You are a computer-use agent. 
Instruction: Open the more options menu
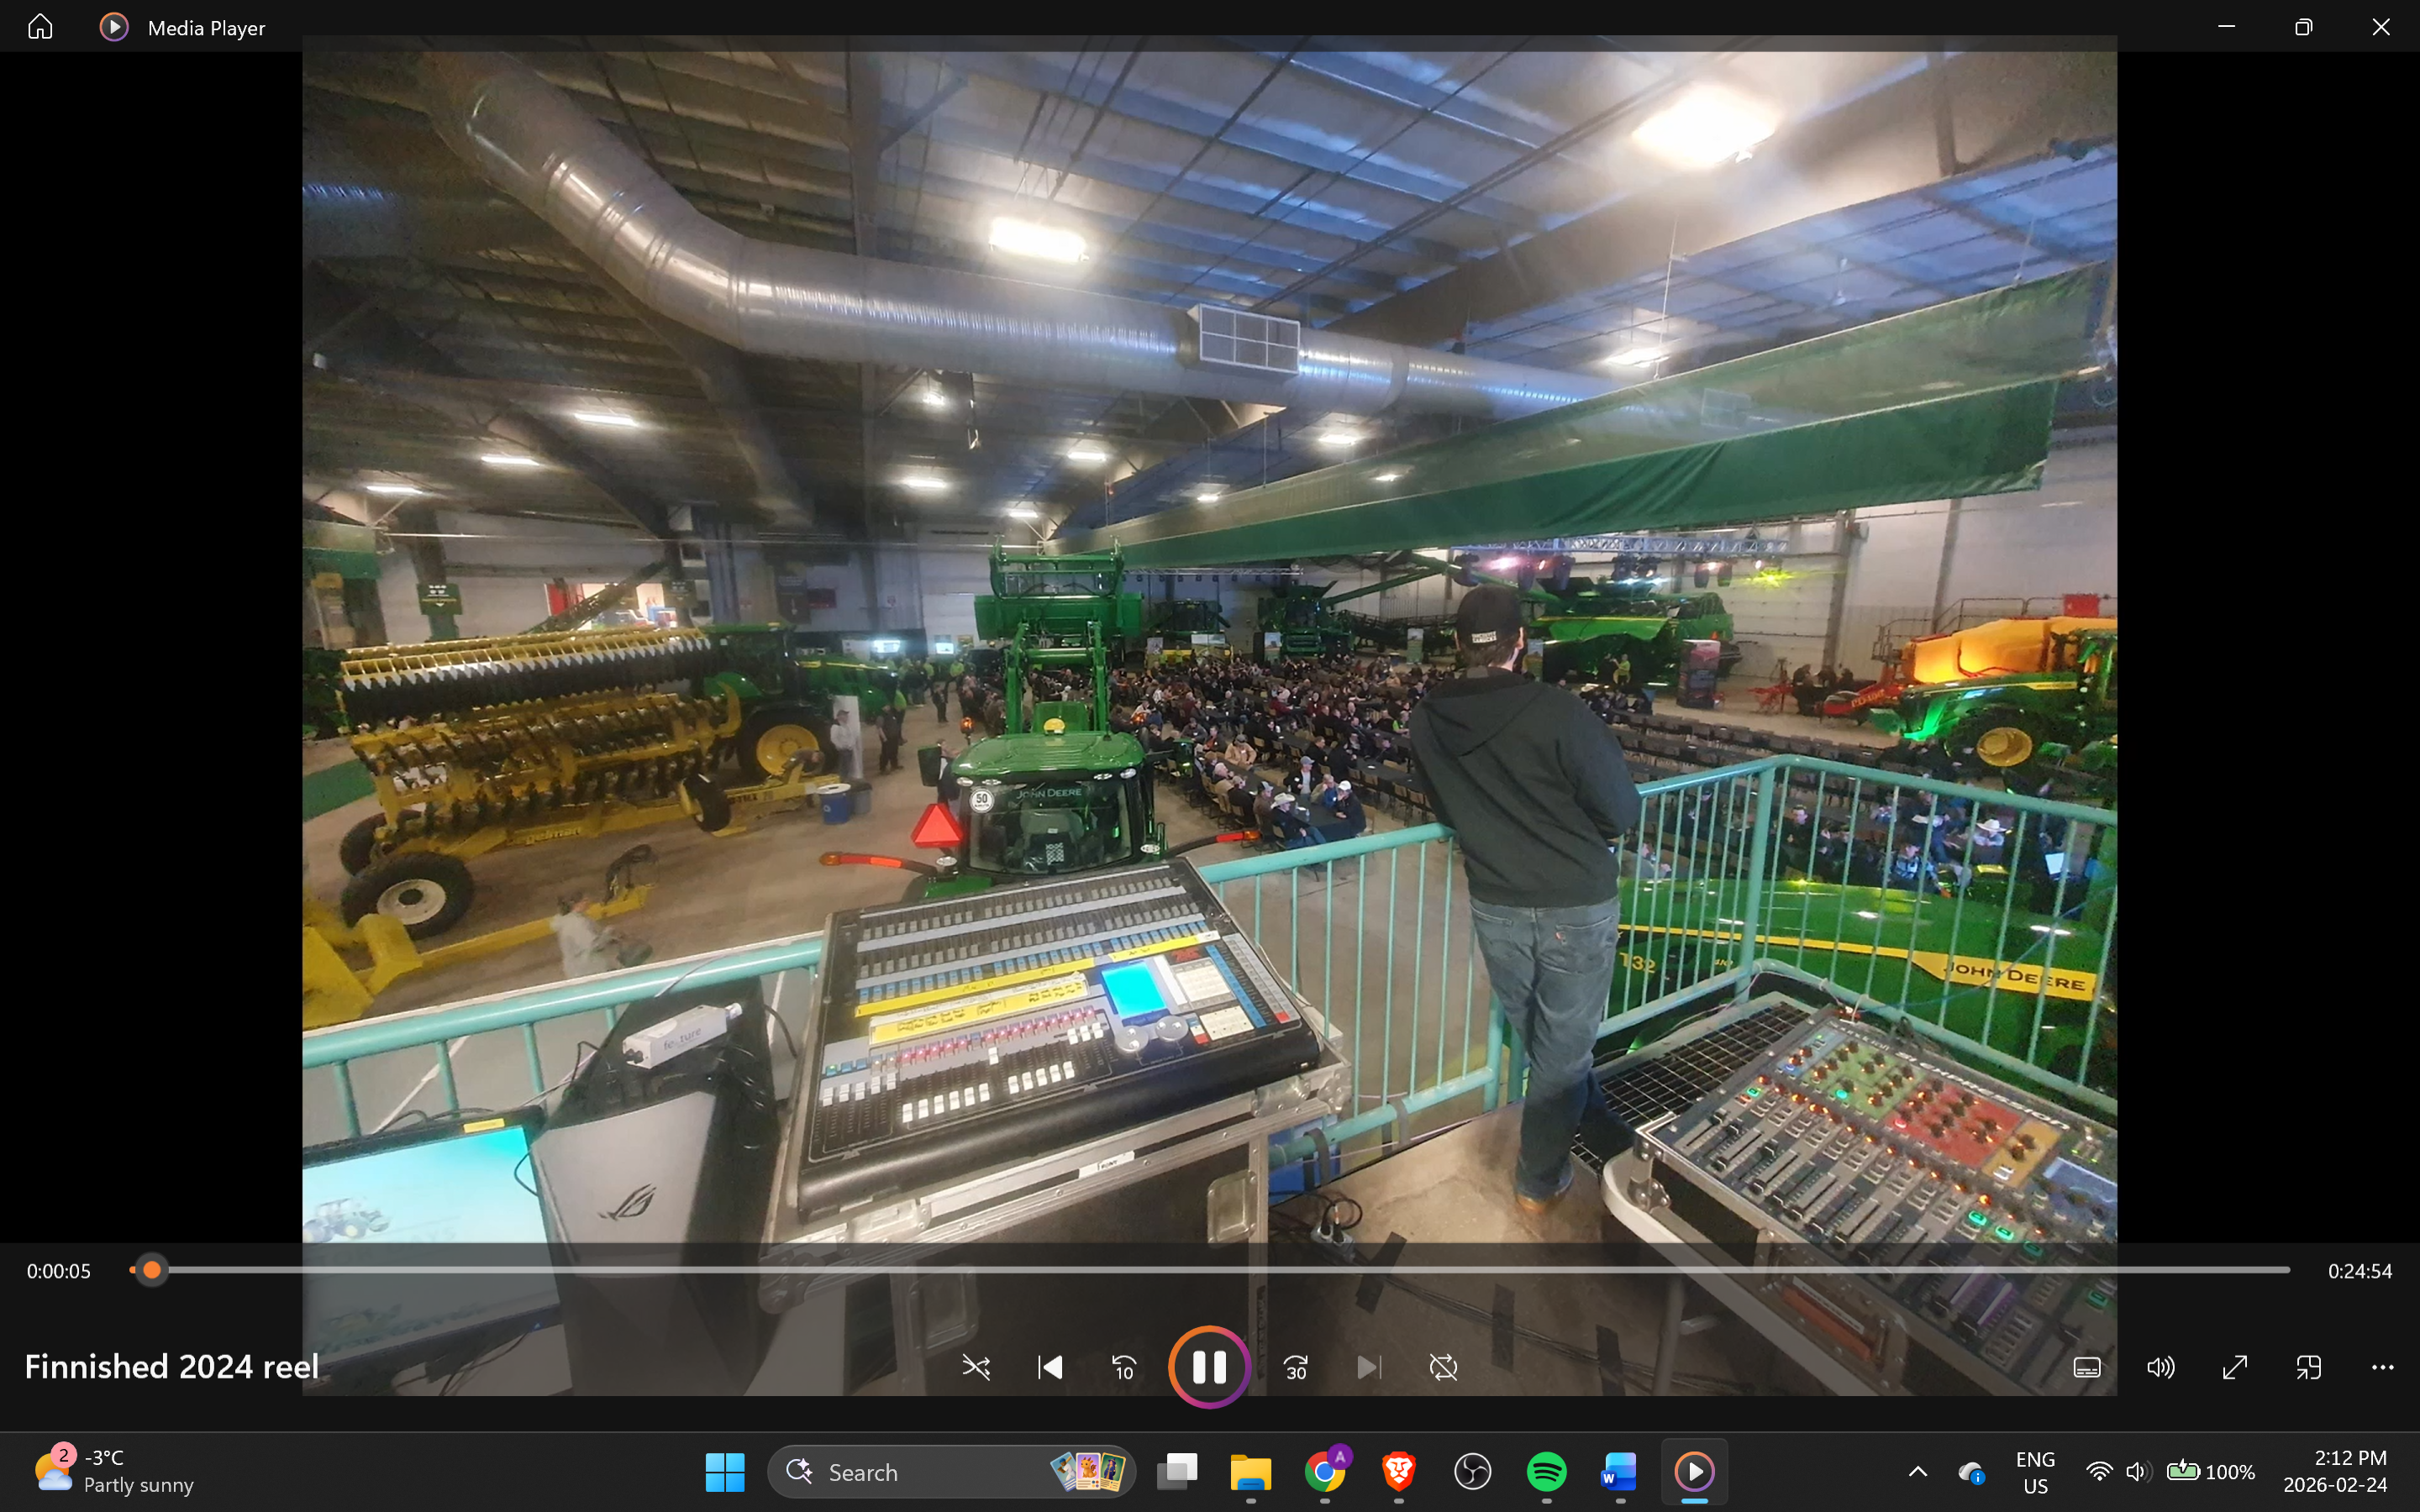click(2382, 1367)
